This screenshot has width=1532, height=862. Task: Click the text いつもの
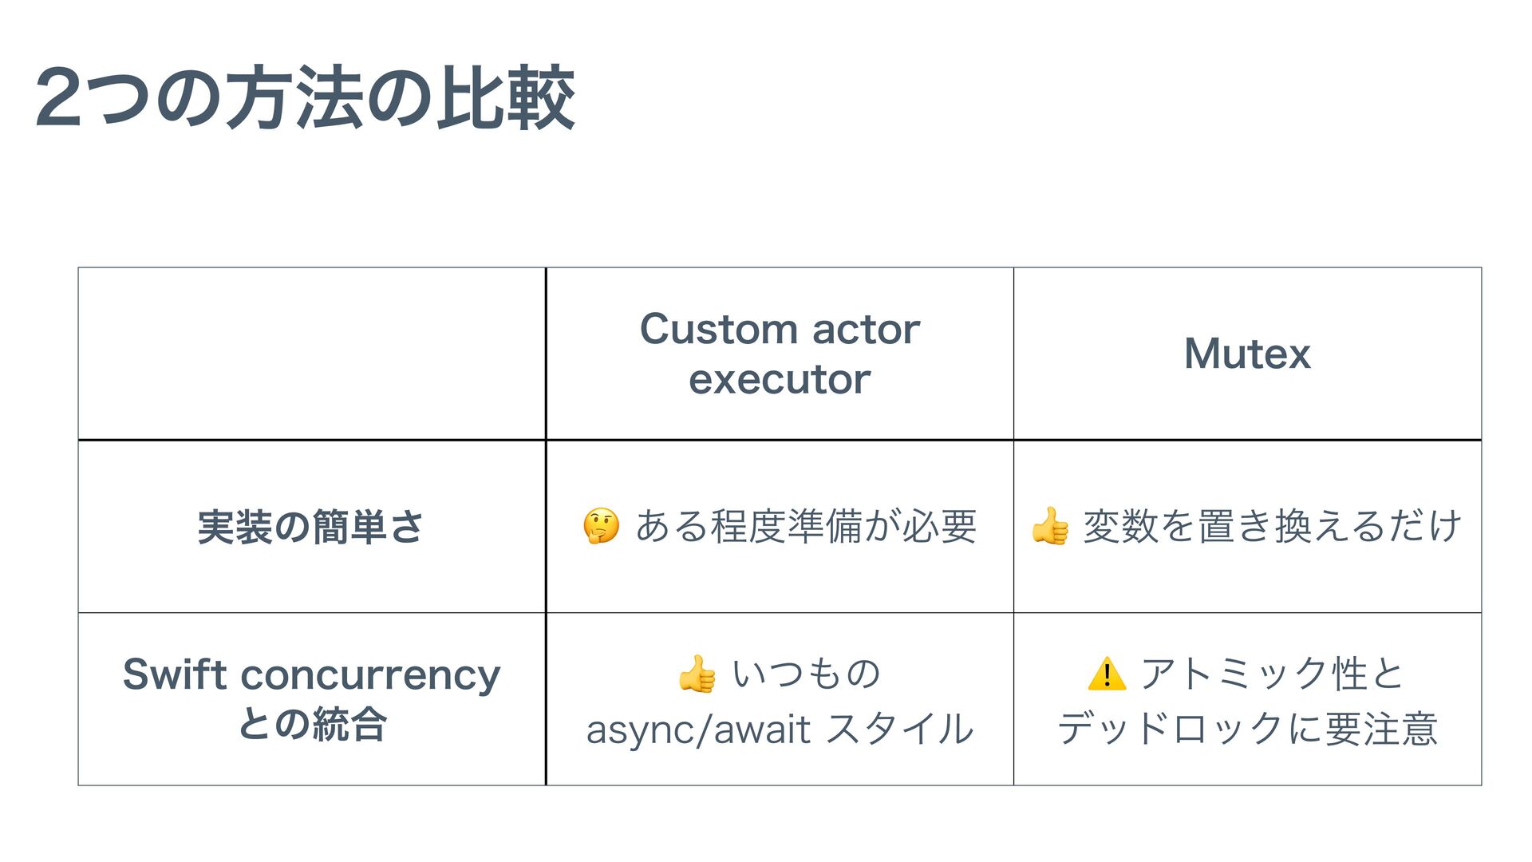click(x=806, y=674)
